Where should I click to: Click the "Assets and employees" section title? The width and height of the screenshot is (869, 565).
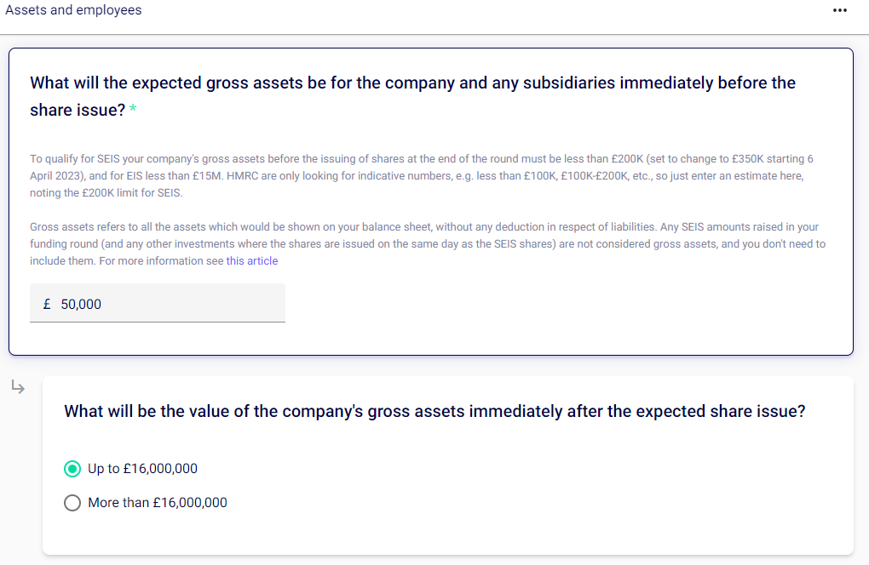pos(73,10)
